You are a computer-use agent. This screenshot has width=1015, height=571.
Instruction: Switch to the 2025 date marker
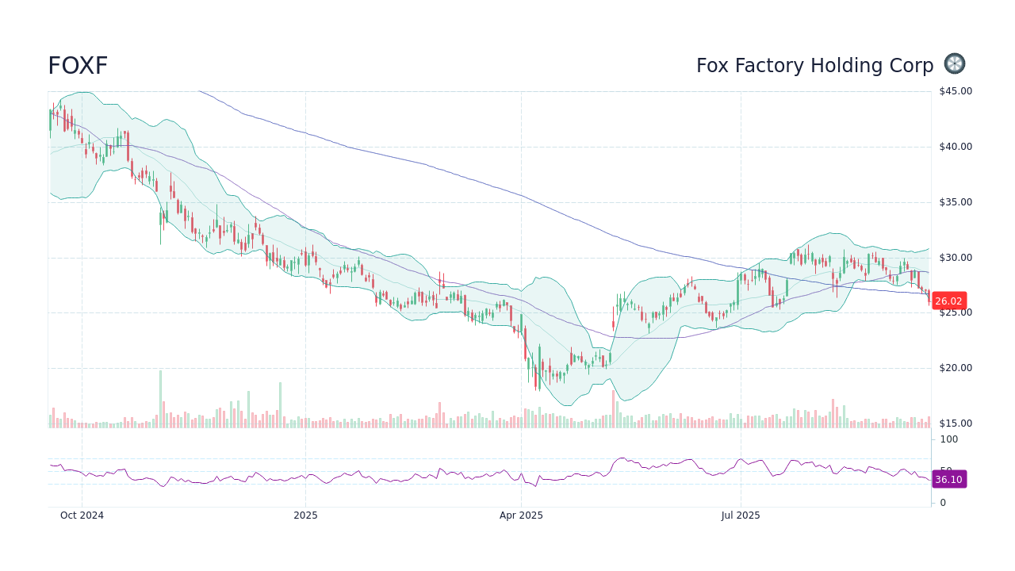coord(306,515)
